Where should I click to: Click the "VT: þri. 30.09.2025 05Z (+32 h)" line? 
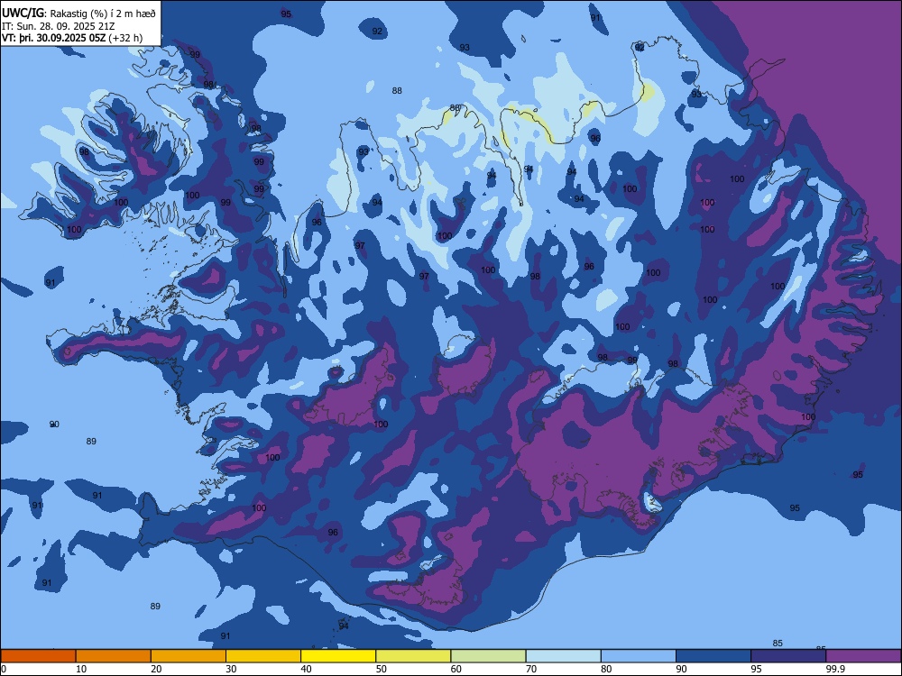(72, 38)
